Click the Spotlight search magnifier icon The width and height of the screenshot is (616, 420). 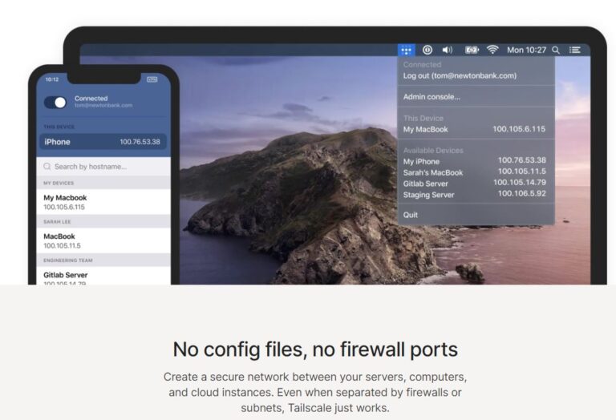[556, 50]
